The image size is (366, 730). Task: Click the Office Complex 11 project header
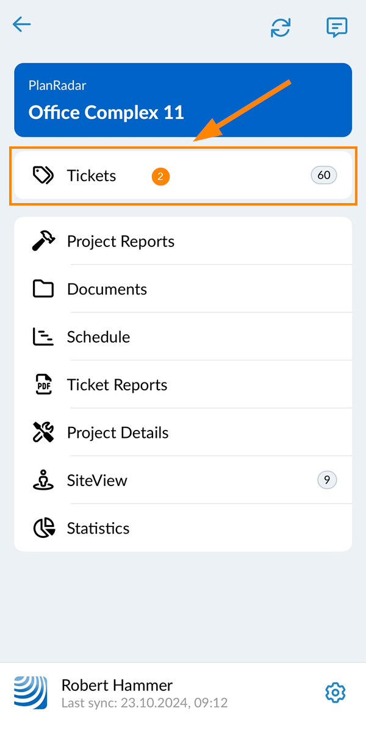(x=183, y=100)
